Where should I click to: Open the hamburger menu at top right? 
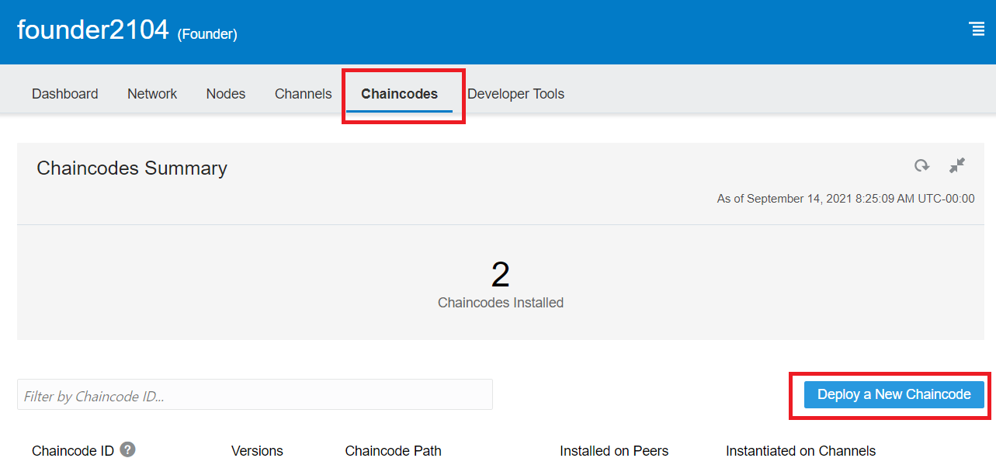(976, 29)
